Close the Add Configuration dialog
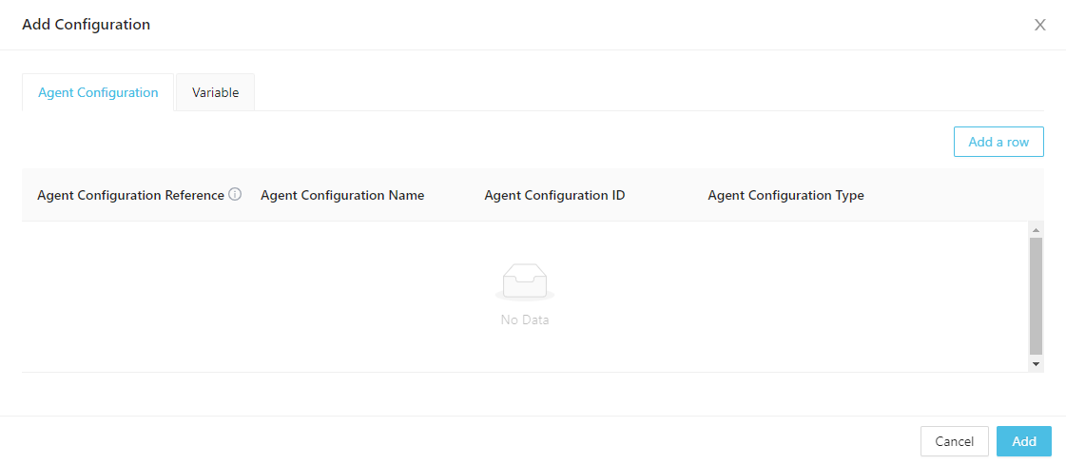Screen dimensions: 1066x465 (1039, 25)
